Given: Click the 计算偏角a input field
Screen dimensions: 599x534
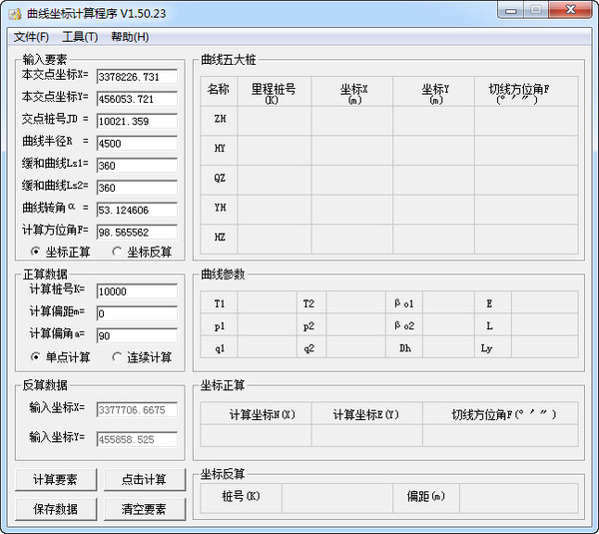Looking at the screenshot, I should (136, 335).
